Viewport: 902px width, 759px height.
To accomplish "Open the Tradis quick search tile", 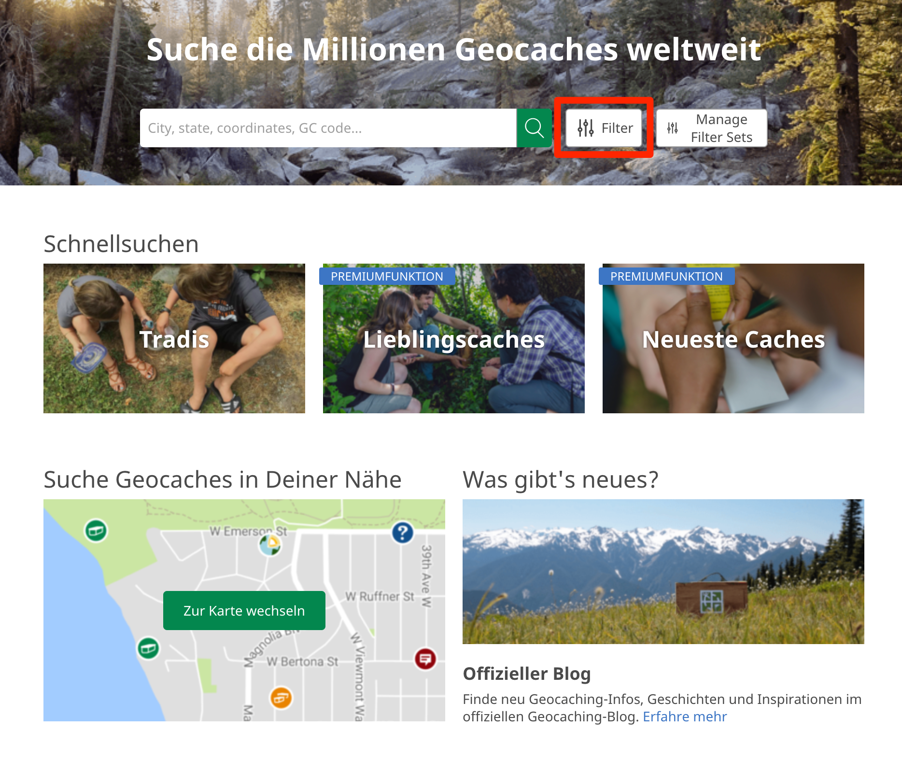I will [x=174, y=338].
